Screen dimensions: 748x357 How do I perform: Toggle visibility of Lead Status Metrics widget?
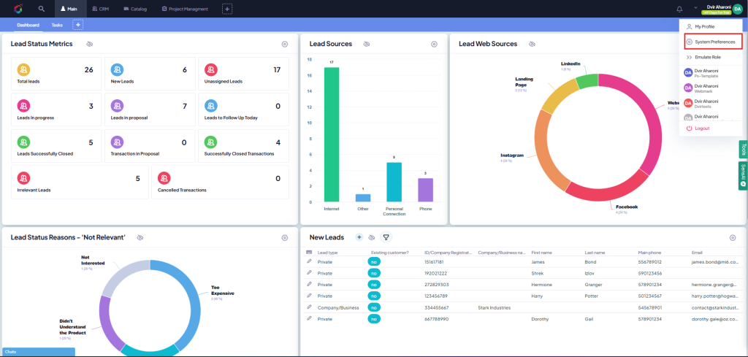pyautogui.click(x=89, y=44)
